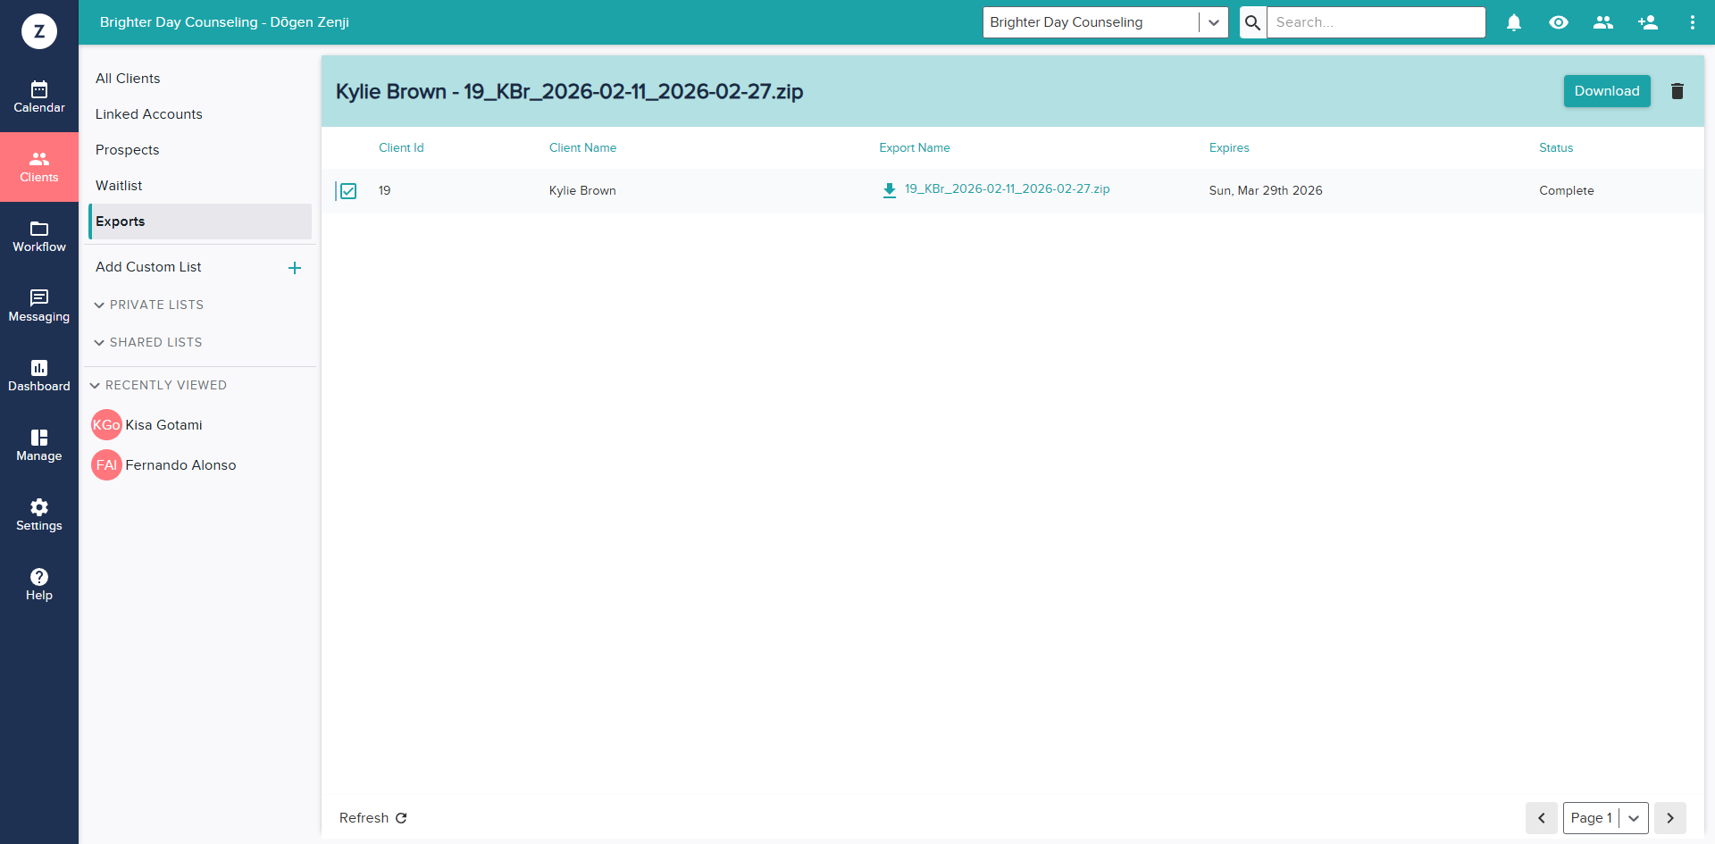Click in the Search input field
This screenshot has height=844, width=1715.
[1376, 22]
